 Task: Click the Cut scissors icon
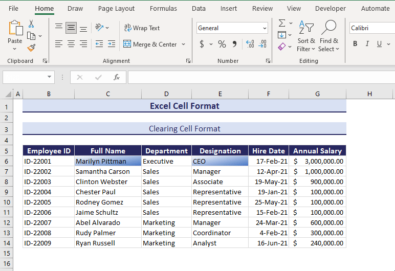(x=31, y=24)
